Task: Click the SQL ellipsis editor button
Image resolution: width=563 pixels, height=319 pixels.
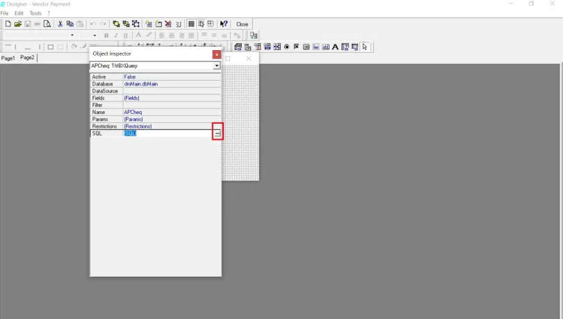Action: (x=218, y=133)
